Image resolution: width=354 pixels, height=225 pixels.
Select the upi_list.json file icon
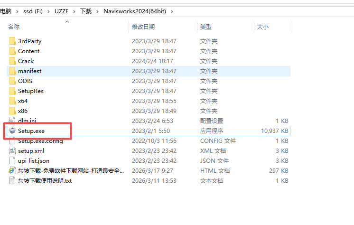coord(12,161)
